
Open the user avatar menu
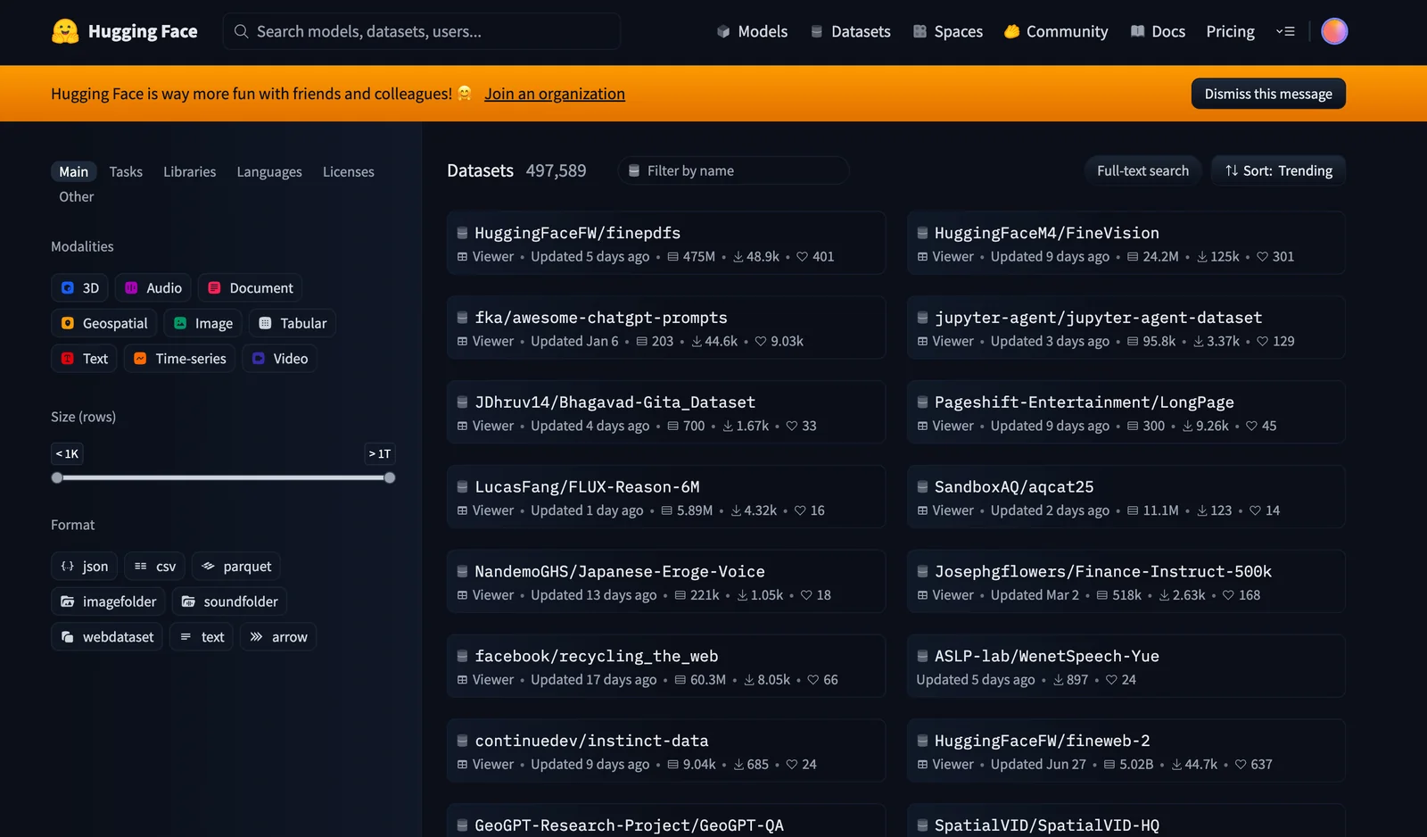1334,31
